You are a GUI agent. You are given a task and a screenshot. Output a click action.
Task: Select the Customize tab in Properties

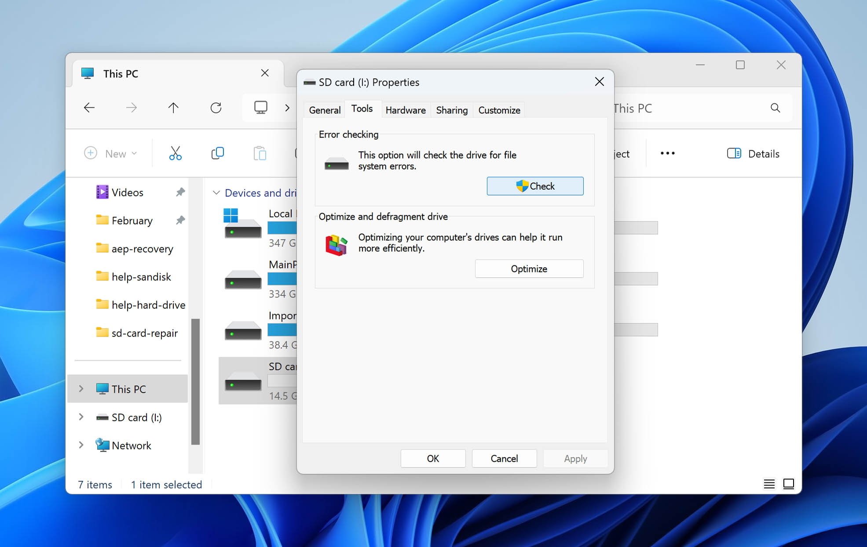click(500, 110)
